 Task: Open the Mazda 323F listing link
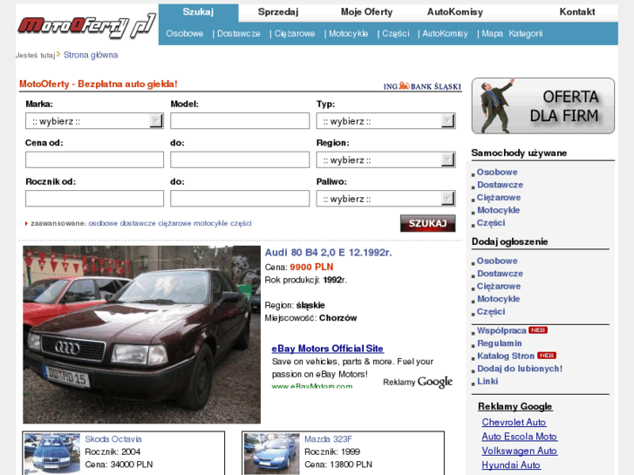click(328, 439)
